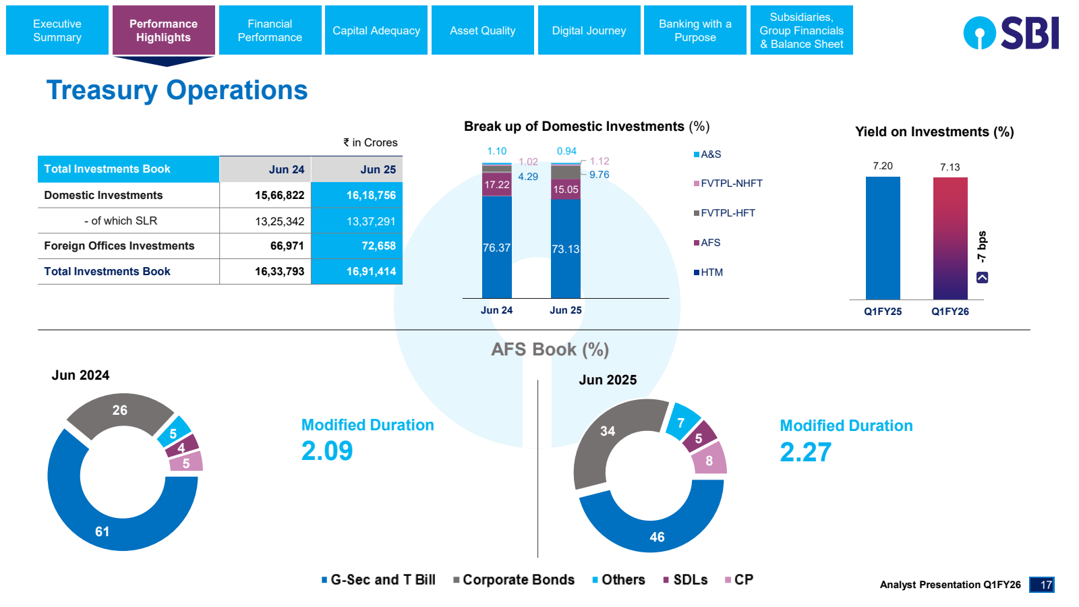Click the up-chevron icon under -7 bps
This screenshot has height=607, width=1079.
[x=983, y=277]
